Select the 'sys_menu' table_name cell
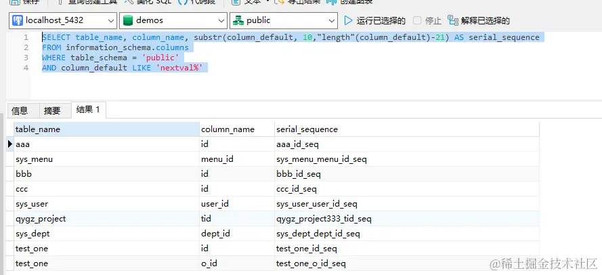Viewport: 602px width, 275px height. (x=107, y=159)
